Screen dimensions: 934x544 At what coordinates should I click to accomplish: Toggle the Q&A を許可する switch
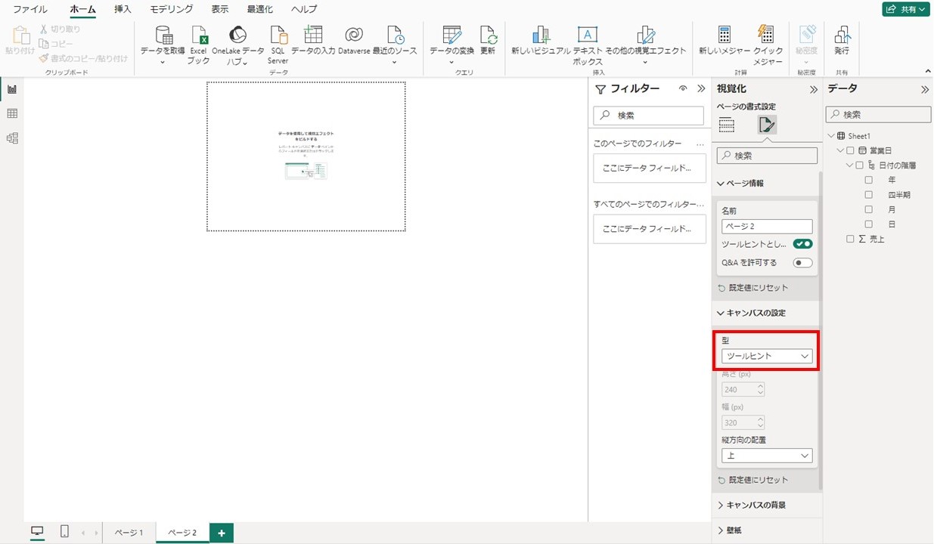click(802, 263)
